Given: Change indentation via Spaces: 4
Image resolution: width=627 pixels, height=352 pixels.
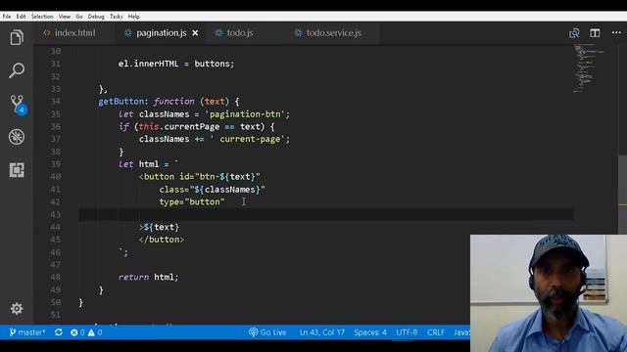Looking at the screenshot, I should 370,332.
